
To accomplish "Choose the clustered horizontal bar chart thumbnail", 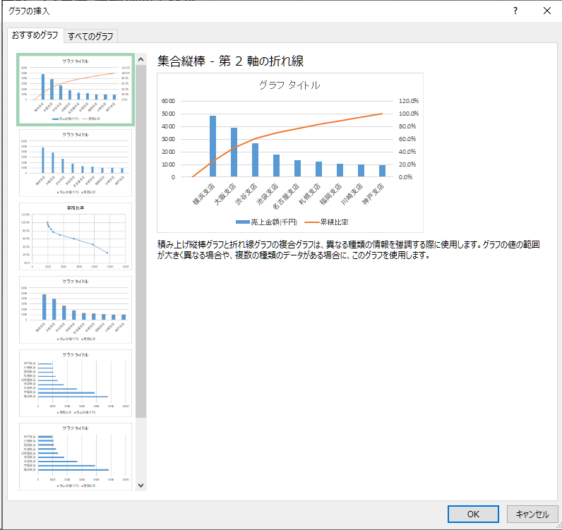I will pos(74,383).
